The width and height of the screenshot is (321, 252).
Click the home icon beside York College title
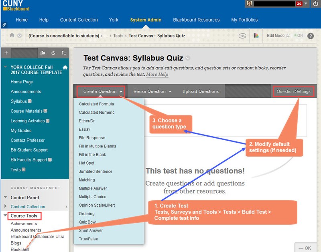[x=65, y=67]
